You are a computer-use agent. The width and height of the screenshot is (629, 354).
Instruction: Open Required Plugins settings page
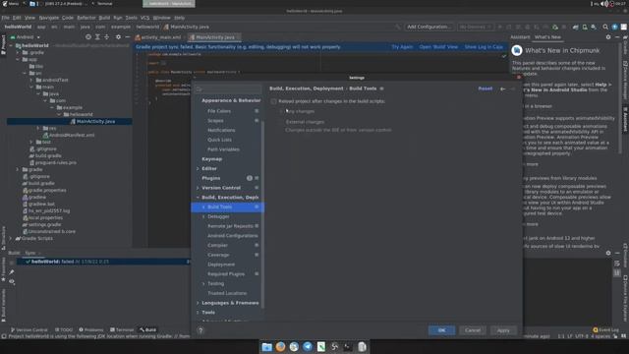pos(226,274)
